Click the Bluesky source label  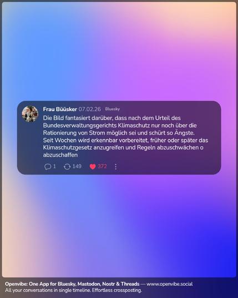click(x=113, y=109)
